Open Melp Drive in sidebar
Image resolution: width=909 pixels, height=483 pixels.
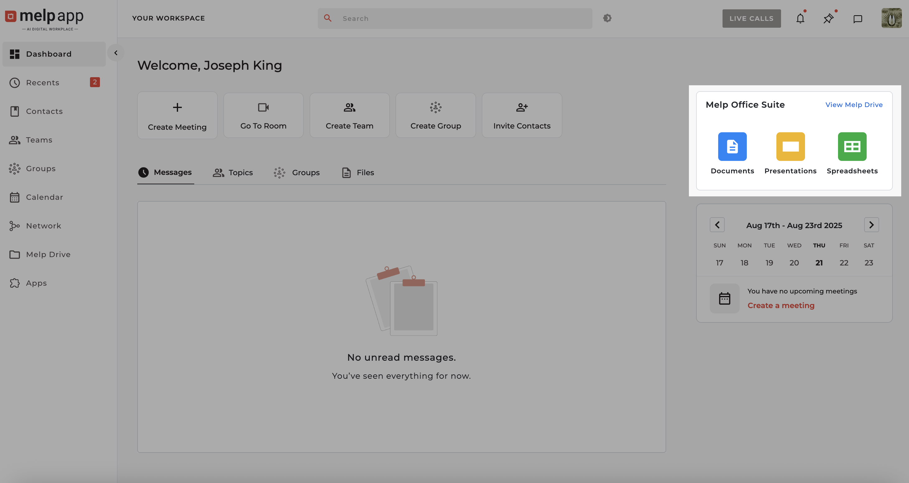tap(48, 254)
